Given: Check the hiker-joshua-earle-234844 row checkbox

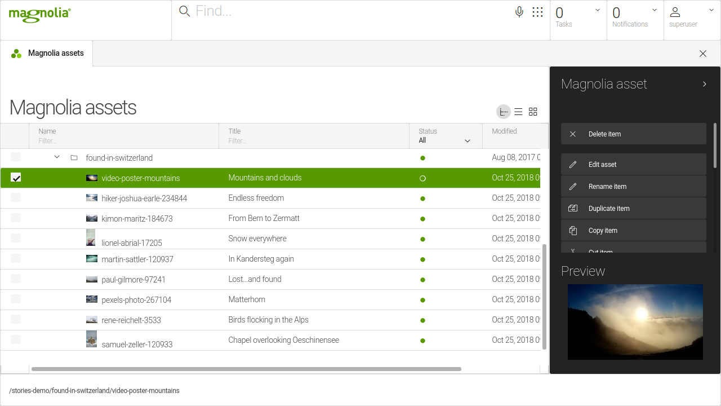Looking at the screenshot, I should point(16,198).
